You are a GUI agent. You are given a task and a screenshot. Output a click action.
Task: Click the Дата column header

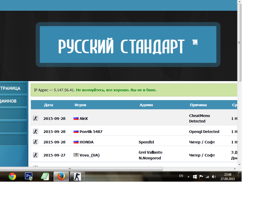49,105
